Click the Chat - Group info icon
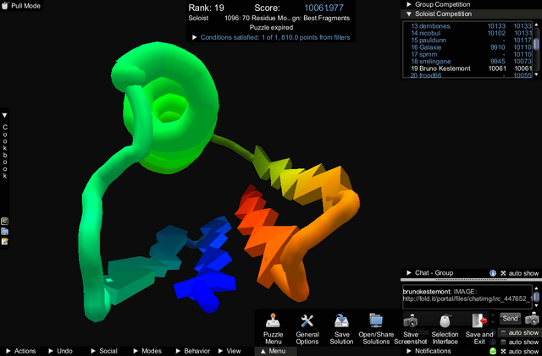Viewport: 542px width, 356px height. click(493, 273)
